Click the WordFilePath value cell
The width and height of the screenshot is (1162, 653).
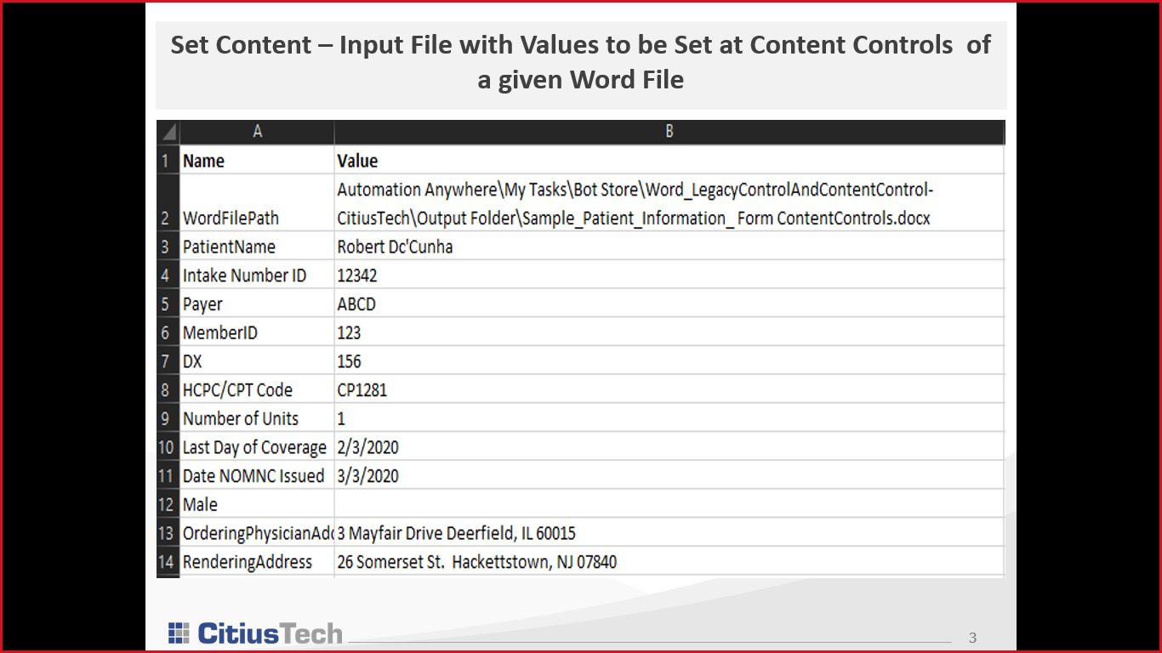(669, 203)
